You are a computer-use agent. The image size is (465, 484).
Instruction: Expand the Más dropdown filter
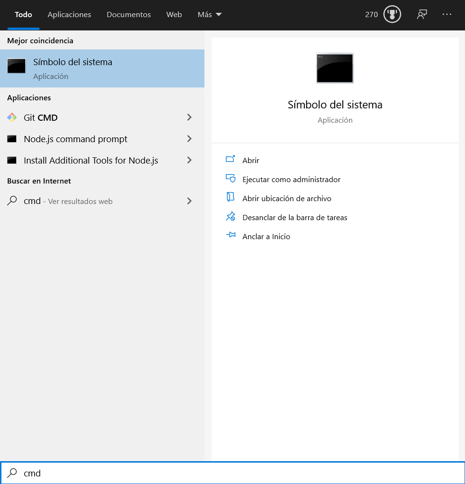point(210,15)
